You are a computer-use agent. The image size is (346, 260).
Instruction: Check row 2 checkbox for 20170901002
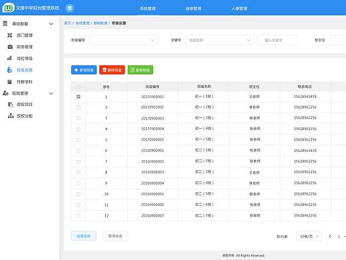pos(79,107)
